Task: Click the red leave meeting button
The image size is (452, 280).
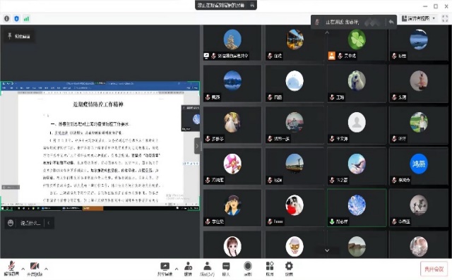Action: click(x=434, y=269)
